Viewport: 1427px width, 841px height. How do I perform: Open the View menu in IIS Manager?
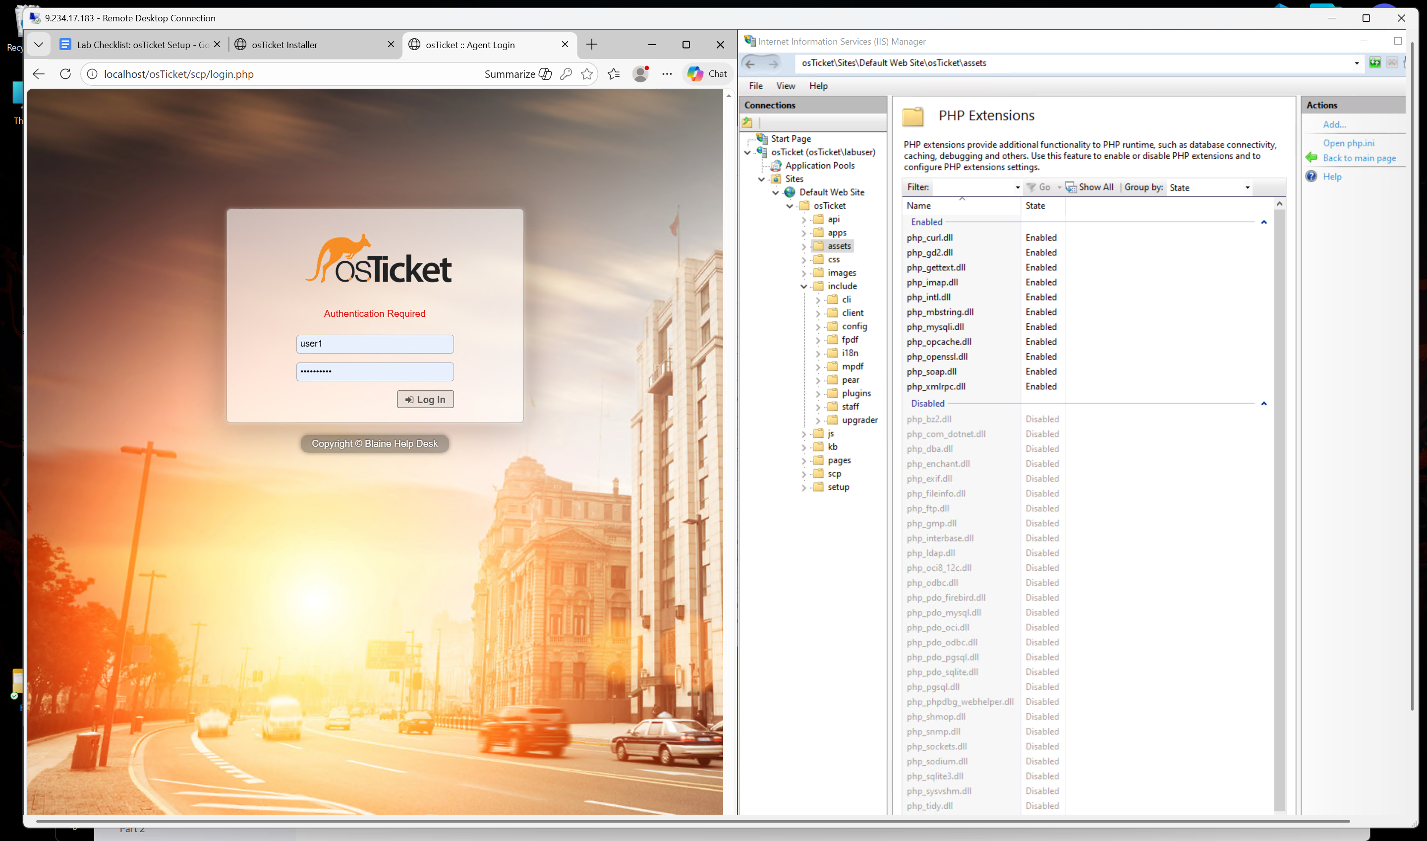785,86
